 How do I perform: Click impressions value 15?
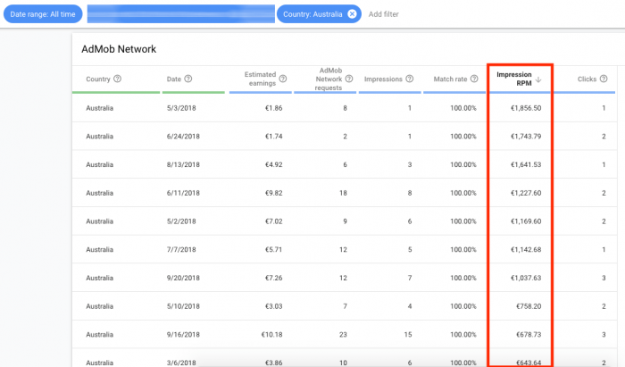(x=408, y=334)
